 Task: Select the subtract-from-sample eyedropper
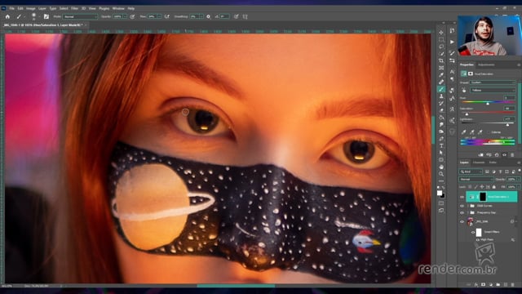coord(480,132)
